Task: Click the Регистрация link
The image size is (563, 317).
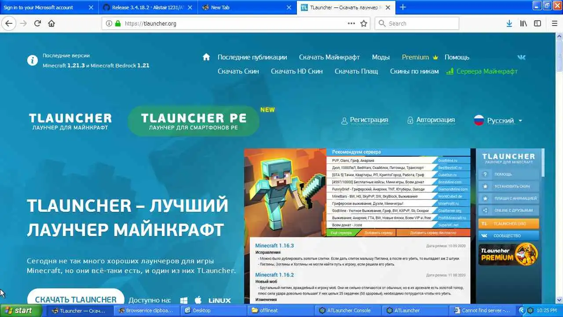Action: coord(369,120)
